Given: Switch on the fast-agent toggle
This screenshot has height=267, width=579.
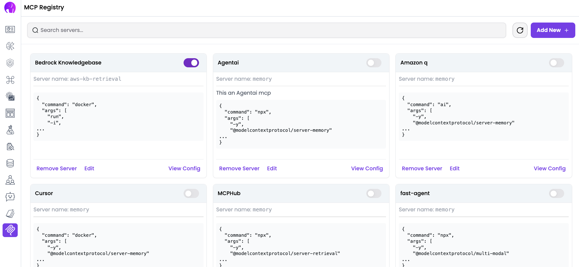Looking at the screenshot, I should 556,193.
